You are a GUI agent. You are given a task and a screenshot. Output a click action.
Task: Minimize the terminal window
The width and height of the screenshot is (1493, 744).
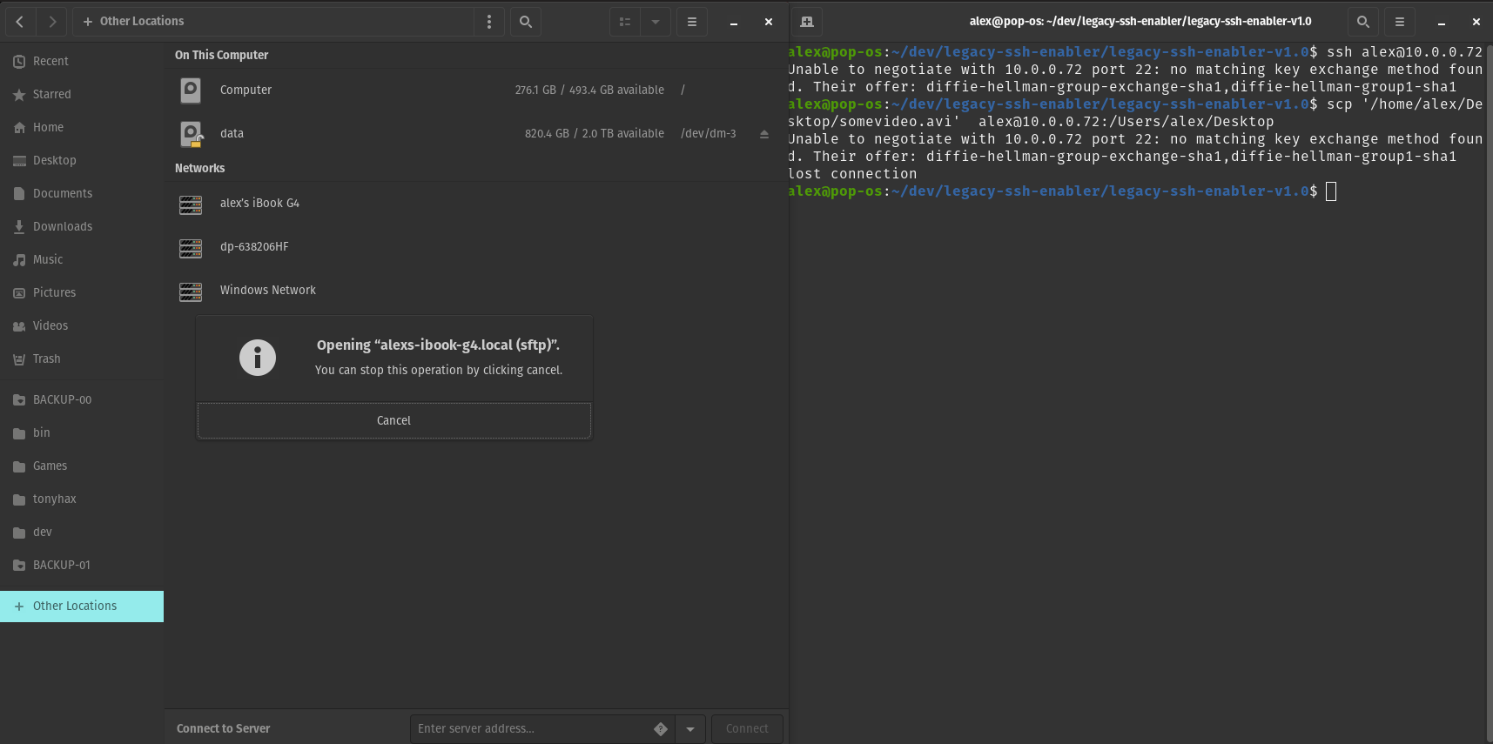[1442, 22]
